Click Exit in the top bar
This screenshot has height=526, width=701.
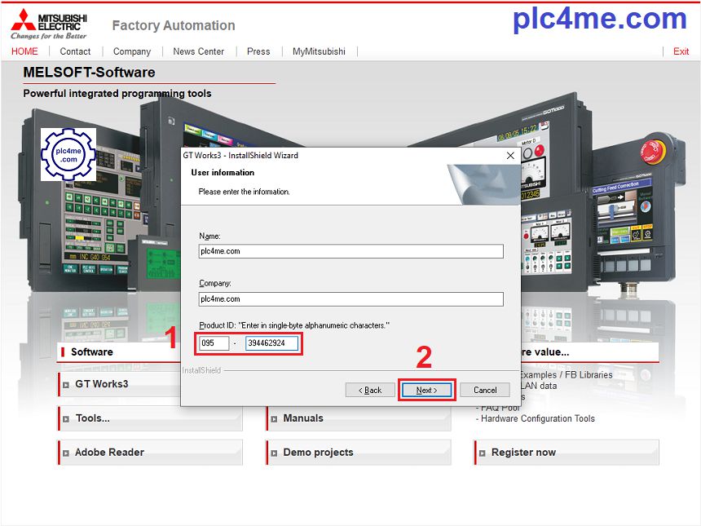[x=681, y=51]
